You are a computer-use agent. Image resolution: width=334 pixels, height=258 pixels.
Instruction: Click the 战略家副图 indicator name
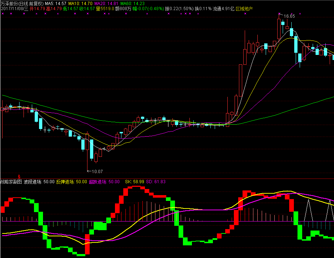(x=11, y=182)
